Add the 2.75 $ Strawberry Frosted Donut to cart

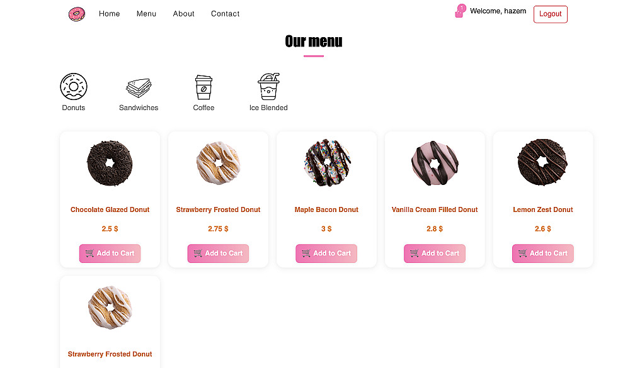tap(218, 254)
